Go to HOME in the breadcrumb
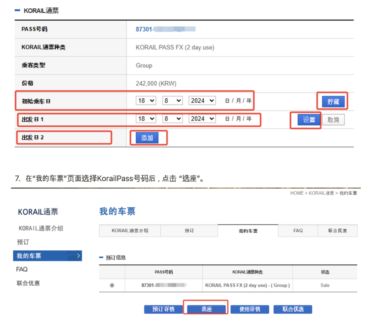 click(297, 193)
